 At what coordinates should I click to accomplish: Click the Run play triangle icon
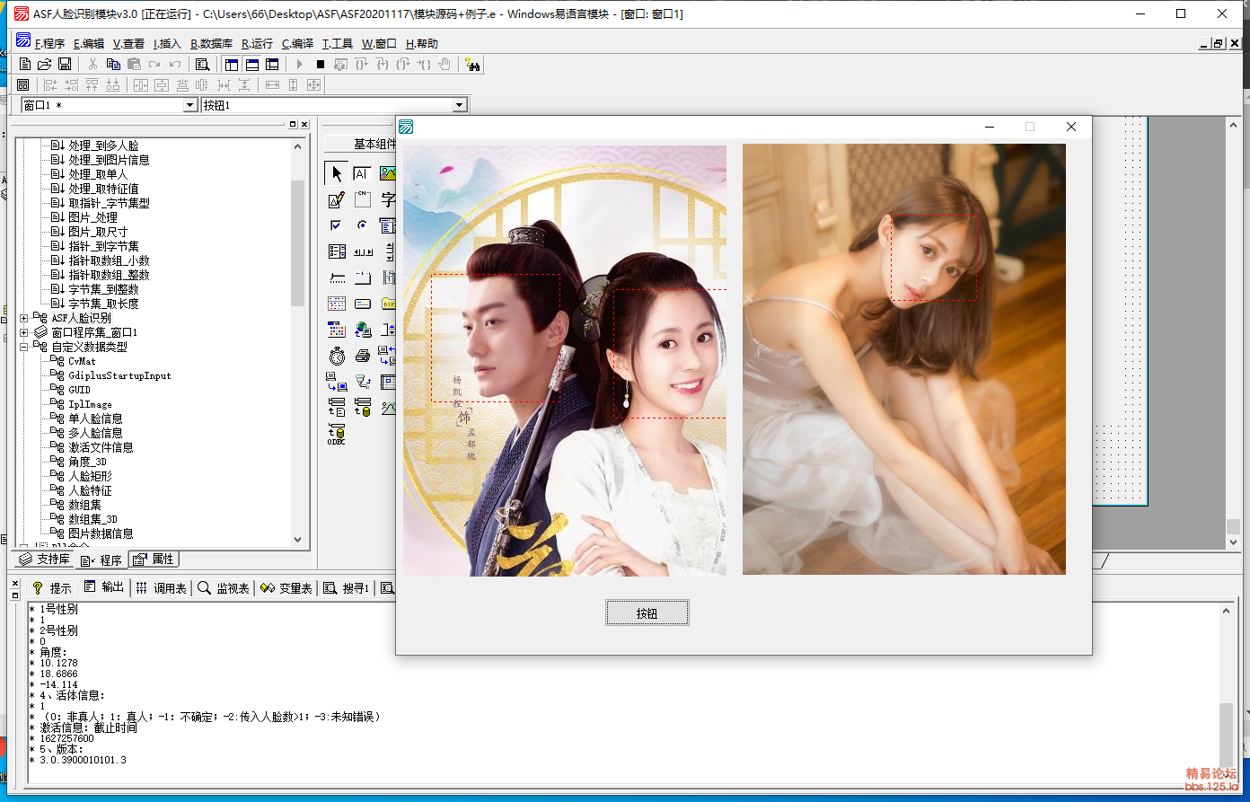click(x=300, y=64)
